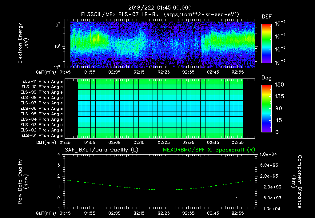The width and height of the screenshot is (315, 218).
Task: Click 02:45 time label under data quality plot
Action: tap(213, 213)
